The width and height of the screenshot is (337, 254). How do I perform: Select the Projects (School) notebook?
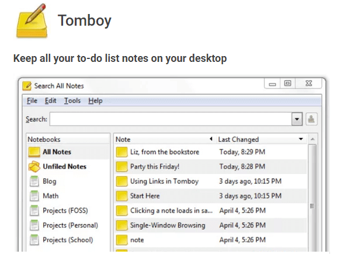pyautogui.click(x=68, y=240)
